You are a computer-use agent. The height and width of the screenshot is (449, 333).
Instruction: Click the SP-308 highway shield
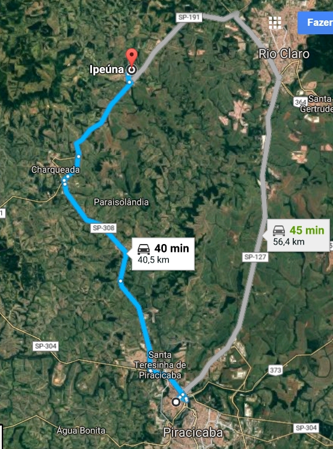pyautogui.click(x=103, y=228)
